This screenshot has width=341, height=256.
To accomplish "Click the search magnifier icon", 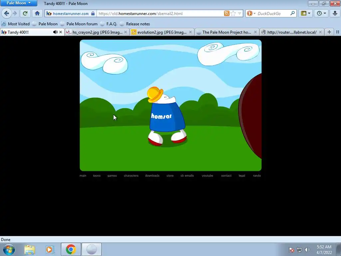I will [x=292, y=13].
